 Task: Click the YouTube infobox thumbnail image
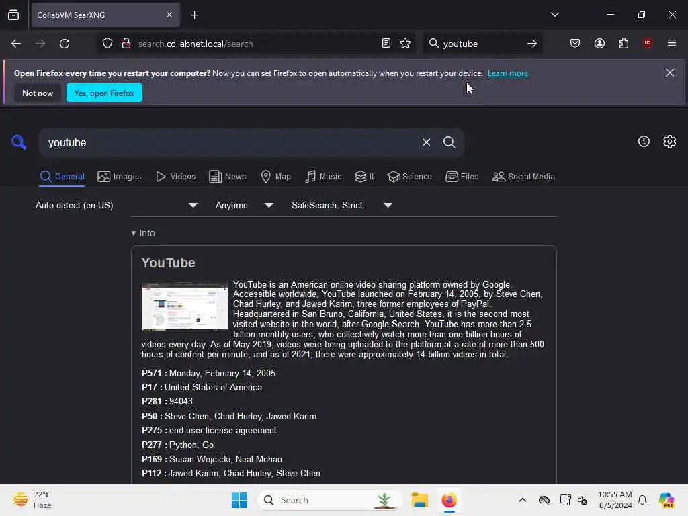tap(185, 306)
